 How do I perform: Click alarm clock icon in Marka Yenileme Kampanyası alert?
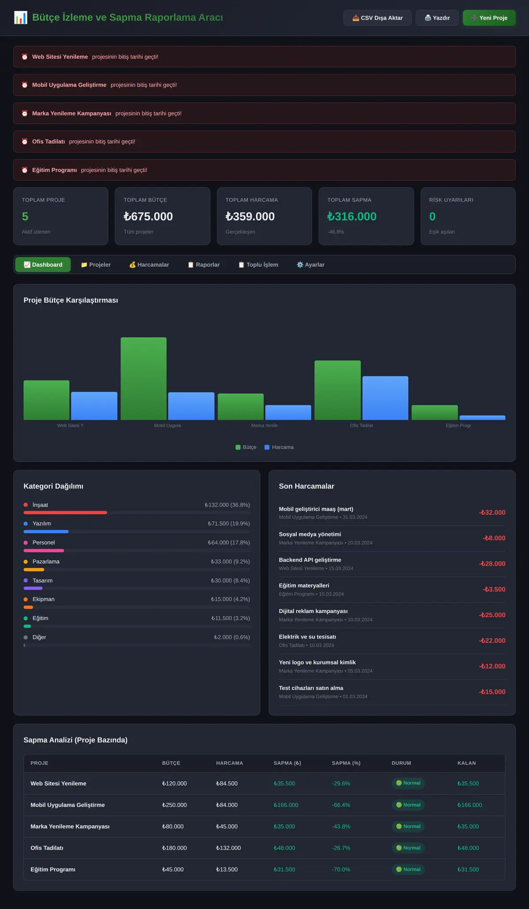coord(25,113)
